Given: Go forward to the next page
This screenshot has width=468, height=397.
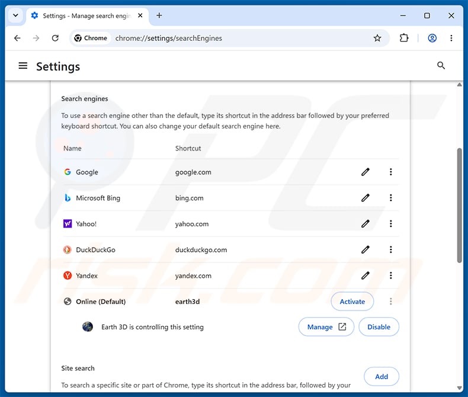Looking at the screenshot, I should click(x=36, y=38).
